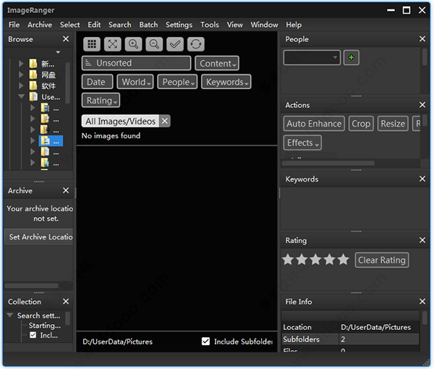Viewport: 434px width, 369px height.
Task: Toggle Incl... checkbox in Collection panel
Action: (x=33, y=335)
